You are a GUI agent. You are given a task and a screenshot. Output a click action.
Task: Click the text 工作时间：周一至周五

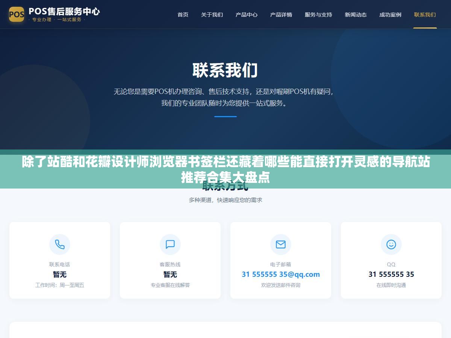(60, 285)
